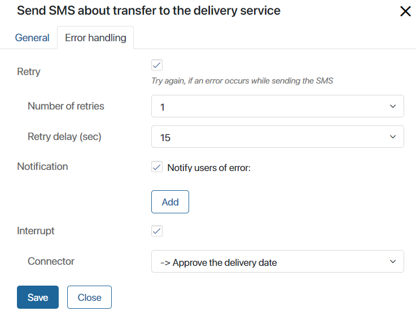This screenshot has height=311, width=416.
Task: Click the Interrupt field label
Action: point(36,231)
